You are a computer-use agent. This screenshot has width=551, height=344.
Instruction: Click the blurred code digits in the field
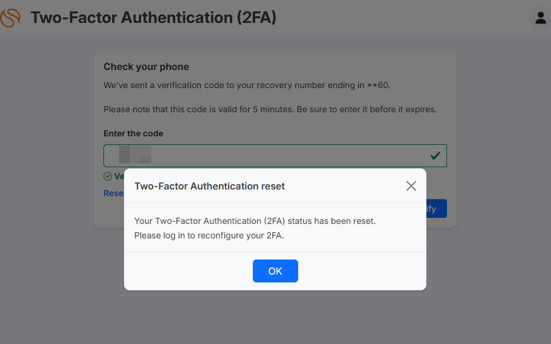click(x=135, y=154)
